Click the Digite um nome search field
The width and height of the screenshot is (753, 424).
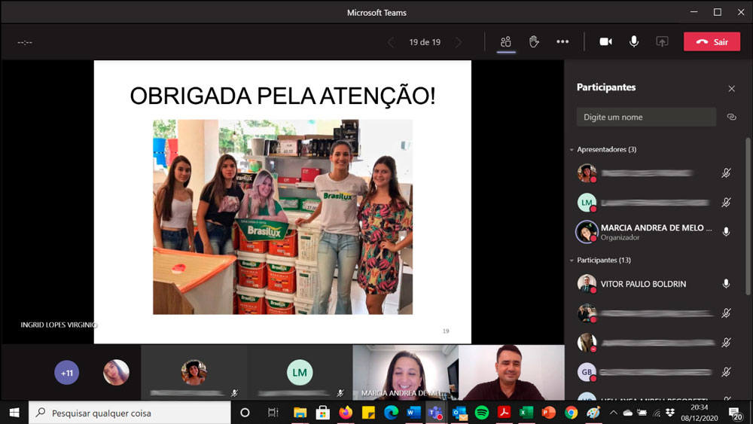coord(646,117)
